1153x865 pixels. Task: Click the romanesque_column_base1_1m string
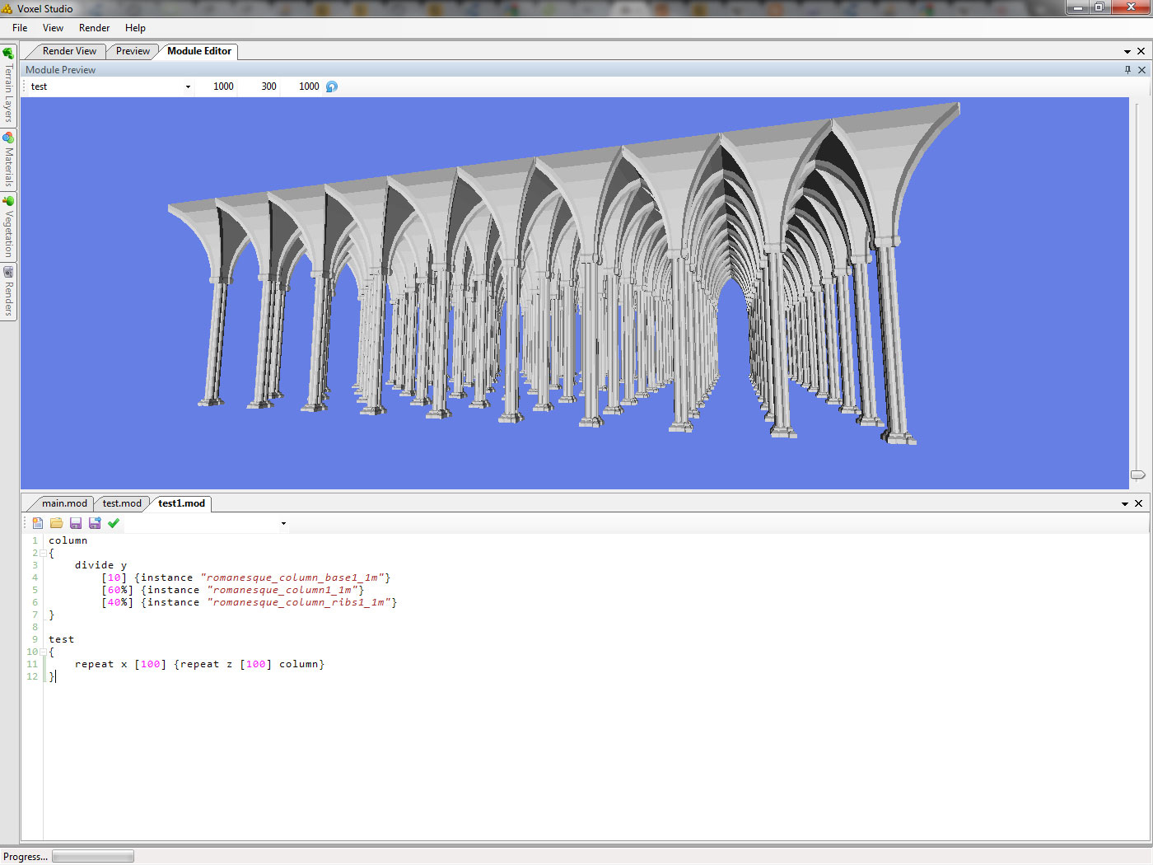point(292,577)
